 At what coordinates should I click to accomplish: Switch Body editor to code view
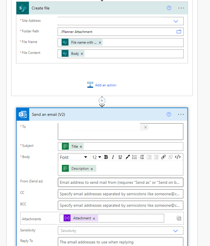178,157
